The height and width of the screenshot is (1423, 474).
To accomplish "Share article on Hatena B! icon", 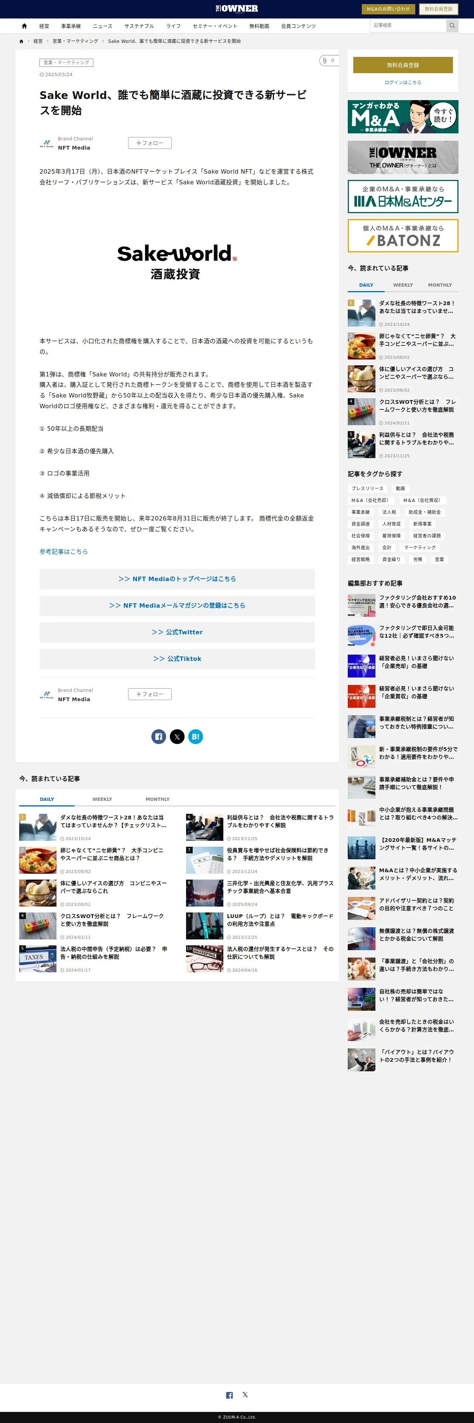I will [x=195, y=736].
